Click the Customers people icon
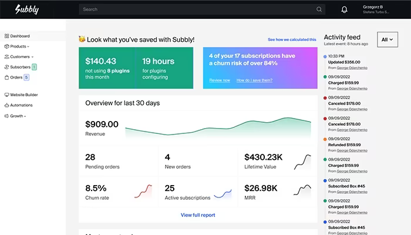 click(x=7, y=56)
